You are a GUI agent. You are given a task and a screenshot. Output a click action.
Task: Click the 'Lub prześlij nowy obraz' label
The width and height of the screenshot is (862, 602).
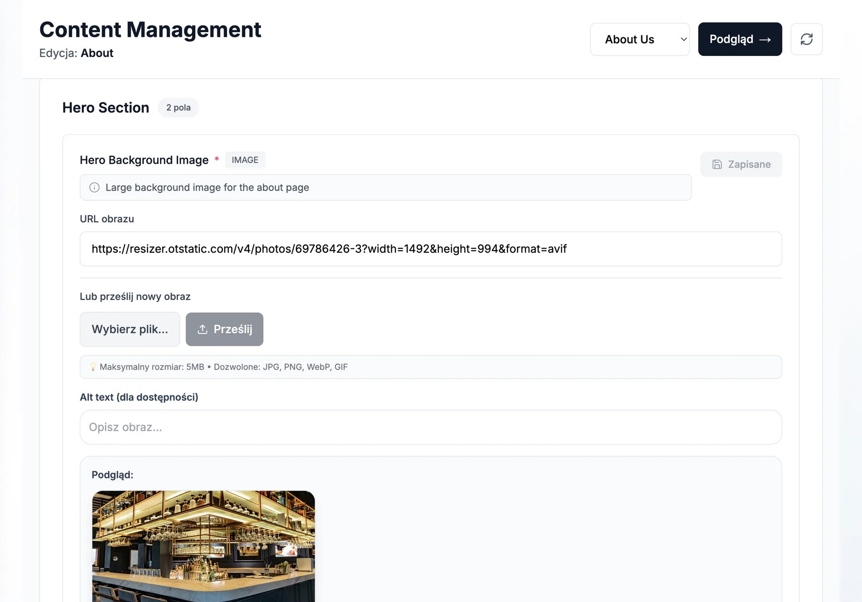(x=135, y=297)
